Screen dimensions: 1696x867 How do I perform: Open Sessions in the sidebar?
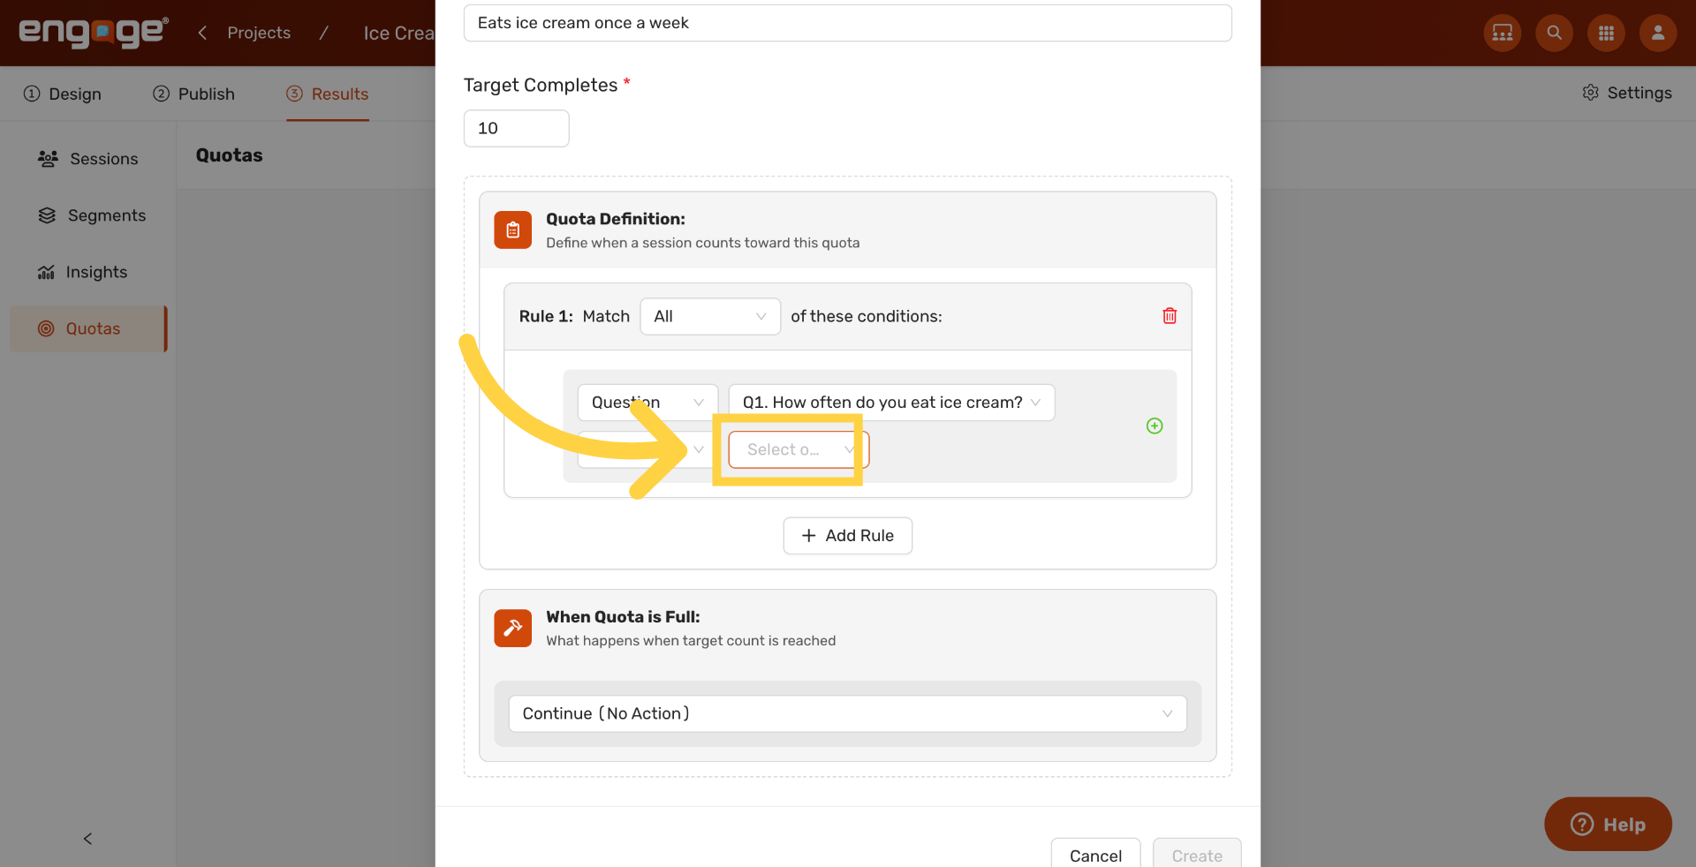[87, 159]
